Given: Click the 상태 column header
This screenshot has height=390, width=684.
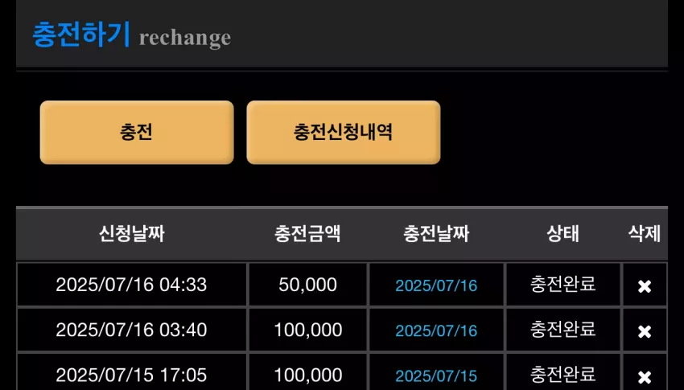Looking at the screenshot, I should [562, 233].
